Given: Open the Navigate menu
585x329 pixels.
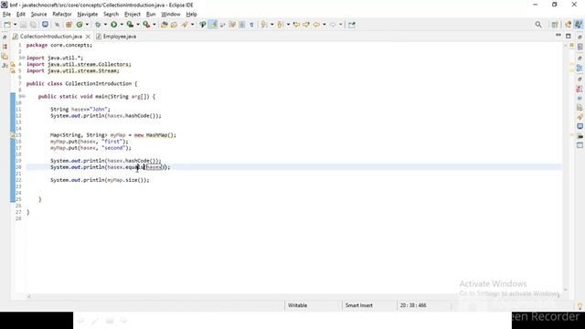Looking at the screenshot, I should point(88,15).
